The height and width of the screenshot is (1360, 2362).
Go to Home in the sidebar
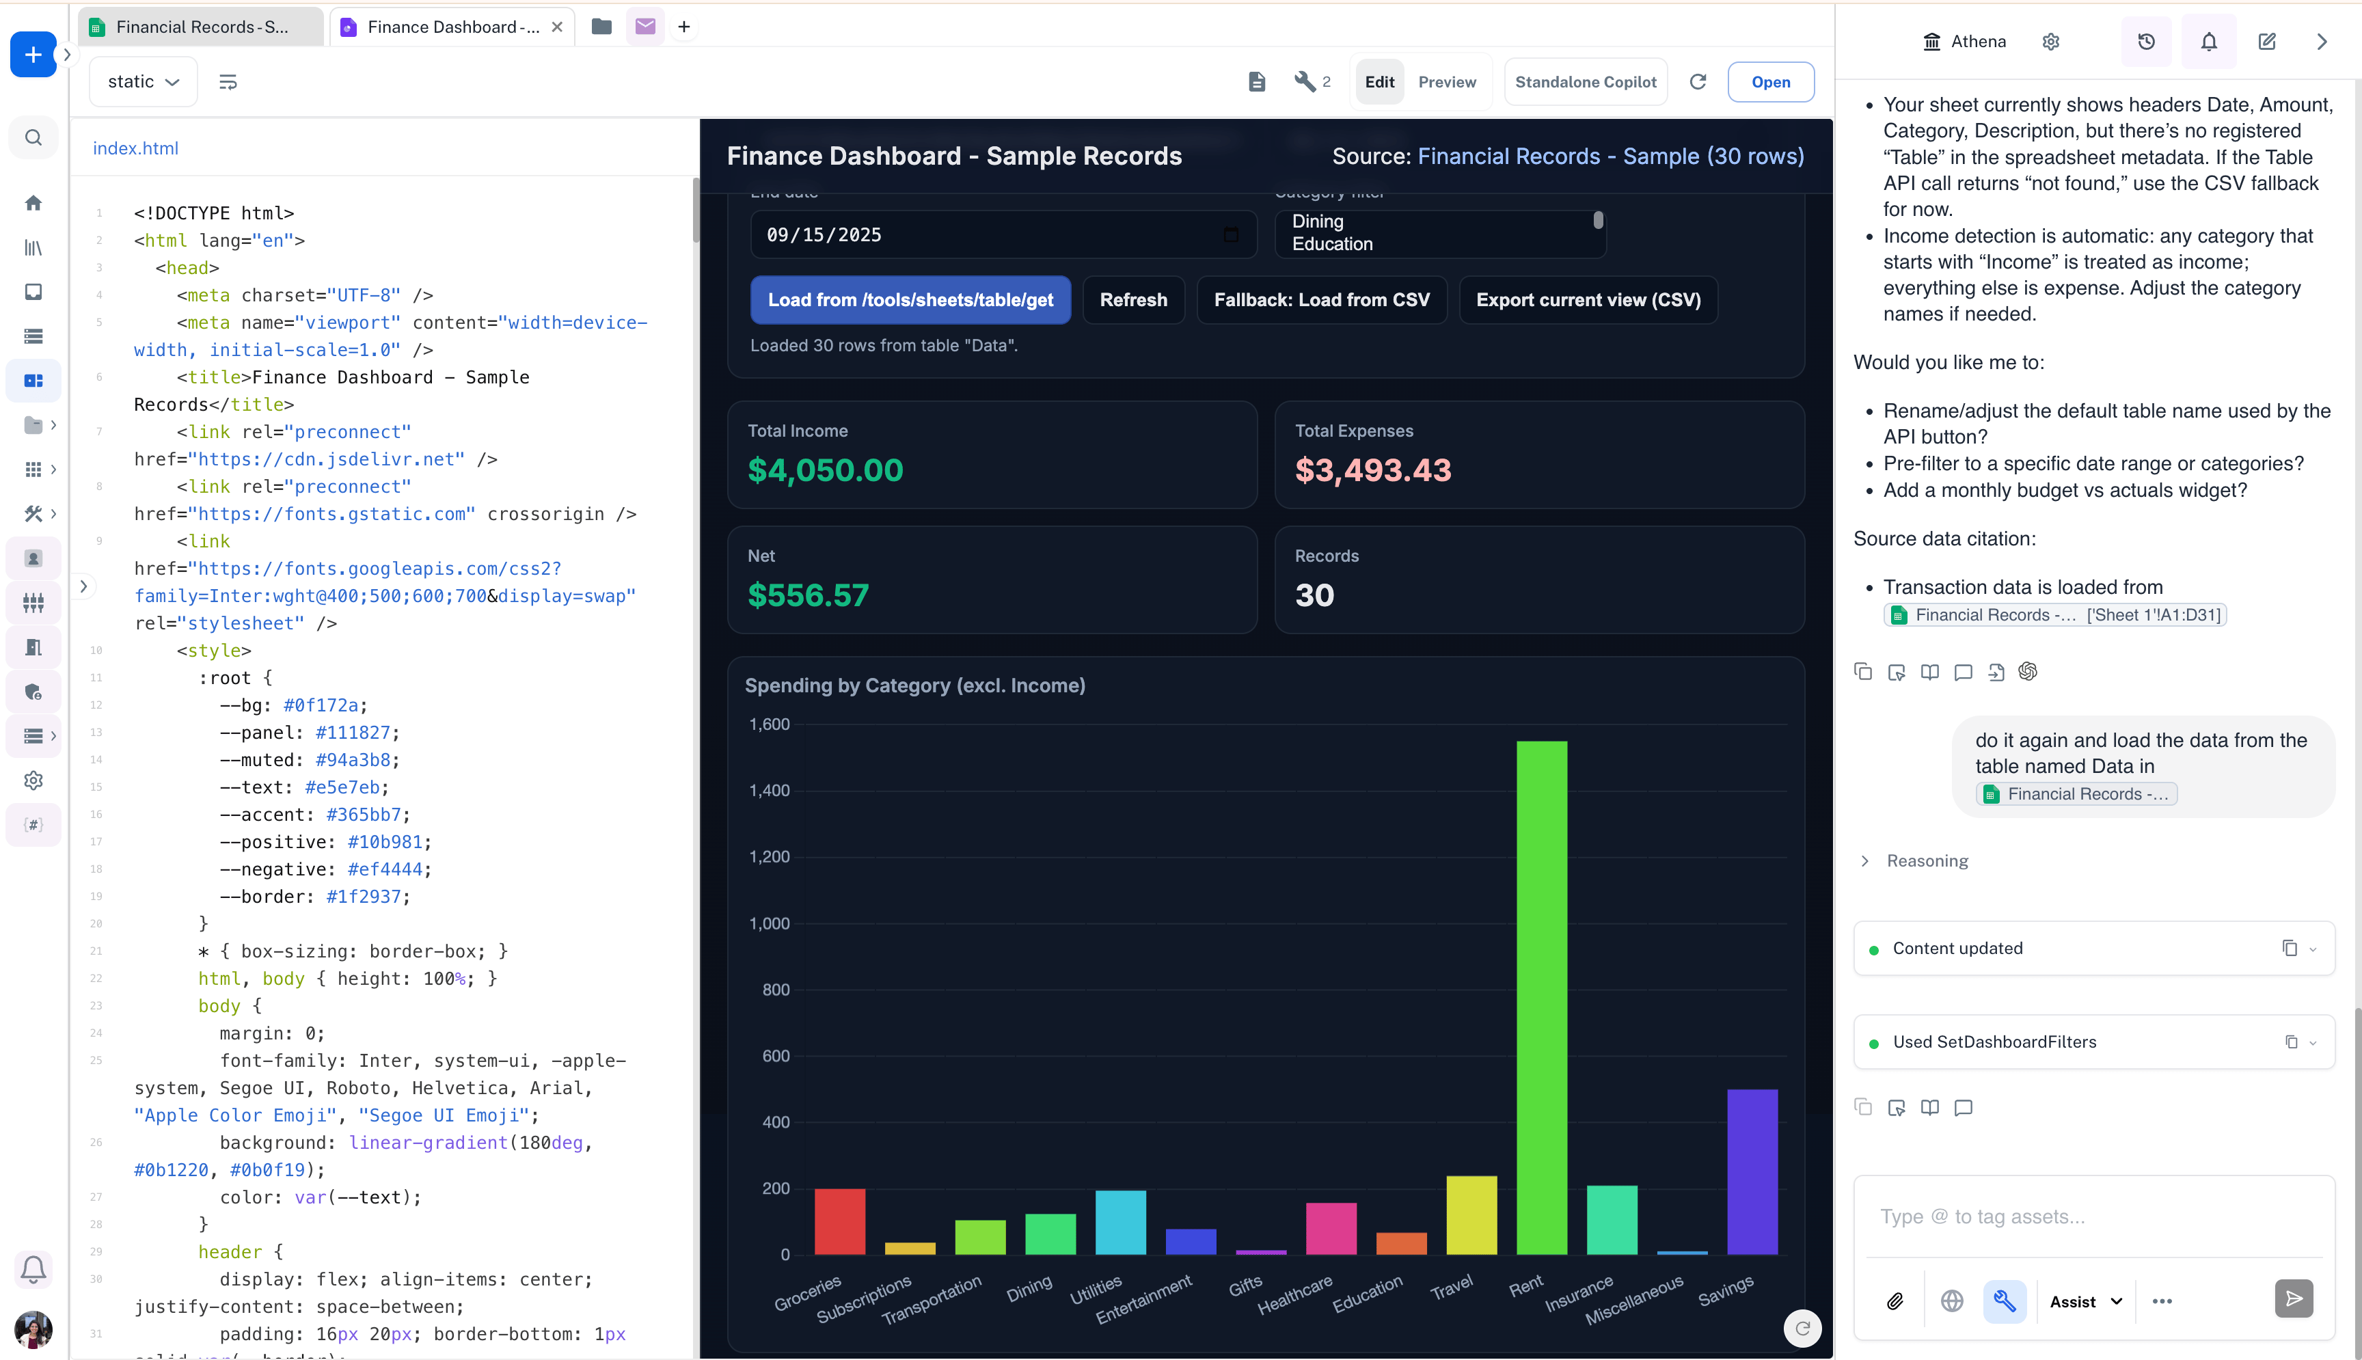point(33,203)
